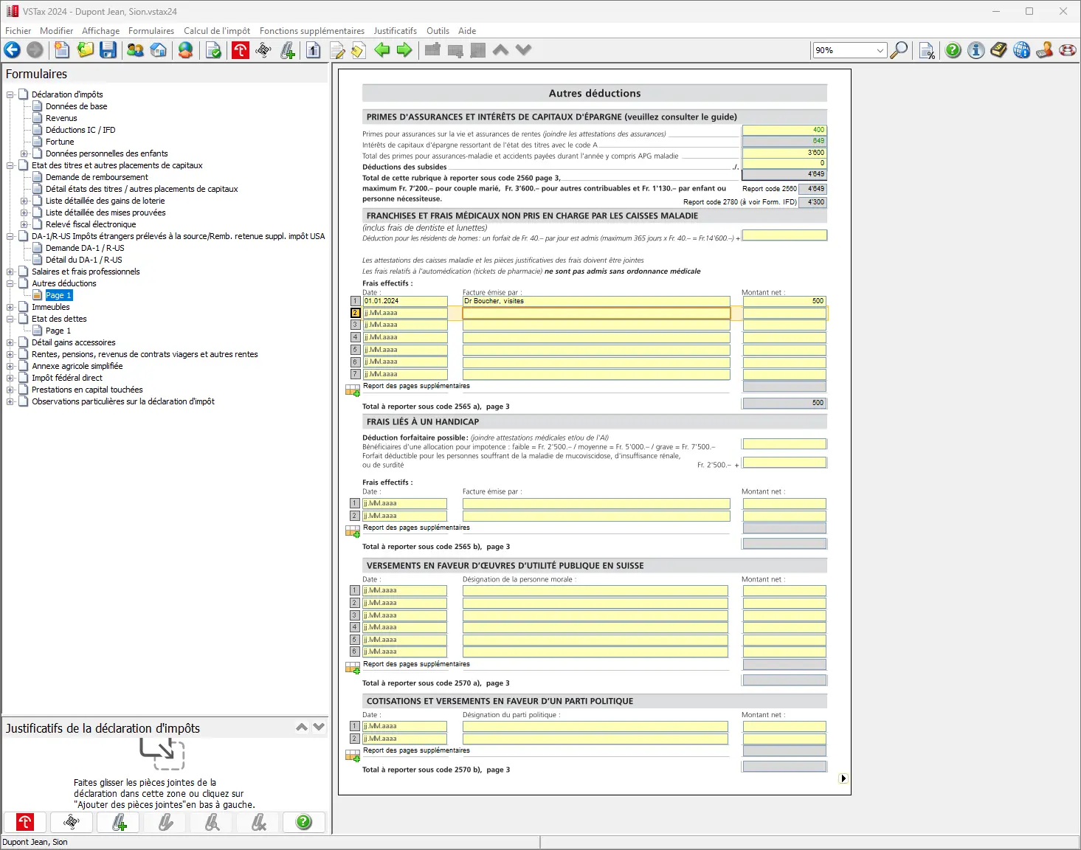Click the QR code scan button in Justificatifs panel

click(x=72, y=822)
